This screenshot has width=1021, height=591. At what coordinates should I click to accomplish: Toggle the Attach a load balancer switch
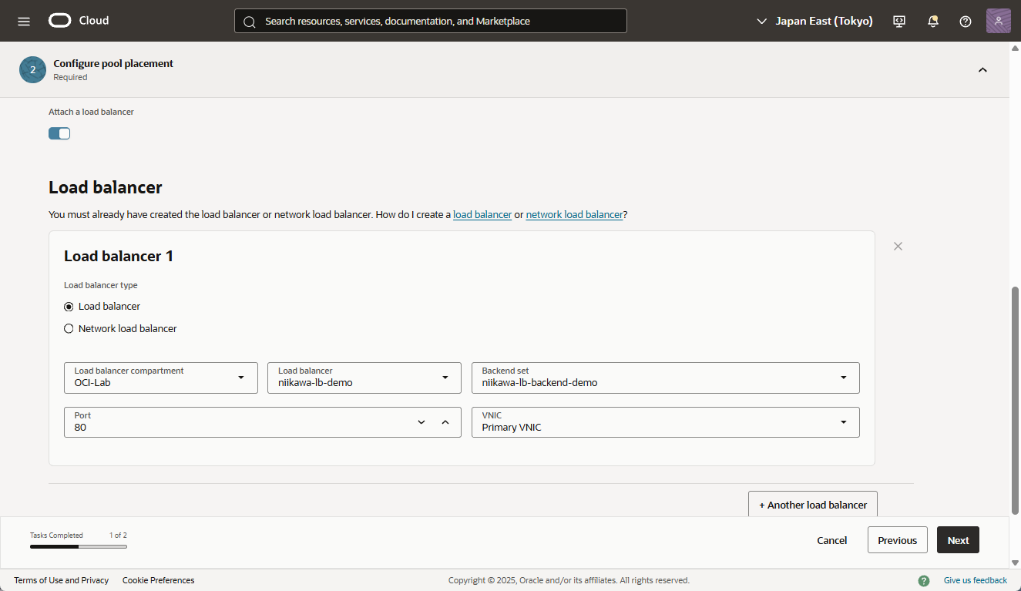click(59, 133)
